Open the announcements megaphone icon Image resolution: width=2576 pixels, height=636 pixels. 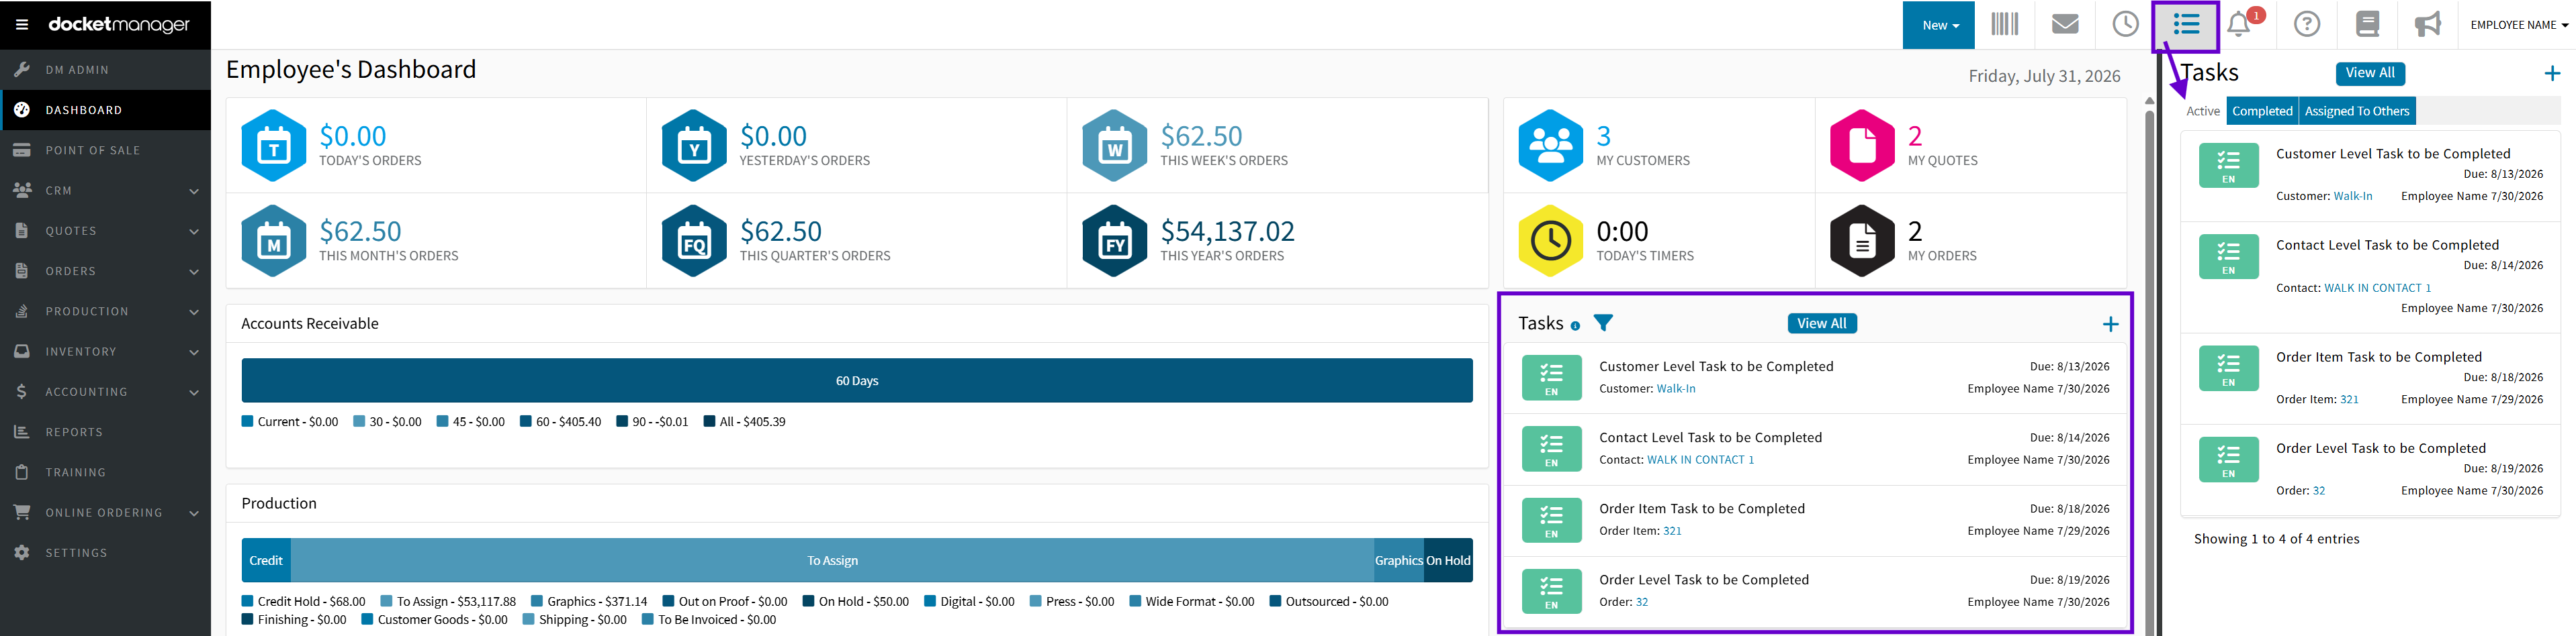[2428, 24]
